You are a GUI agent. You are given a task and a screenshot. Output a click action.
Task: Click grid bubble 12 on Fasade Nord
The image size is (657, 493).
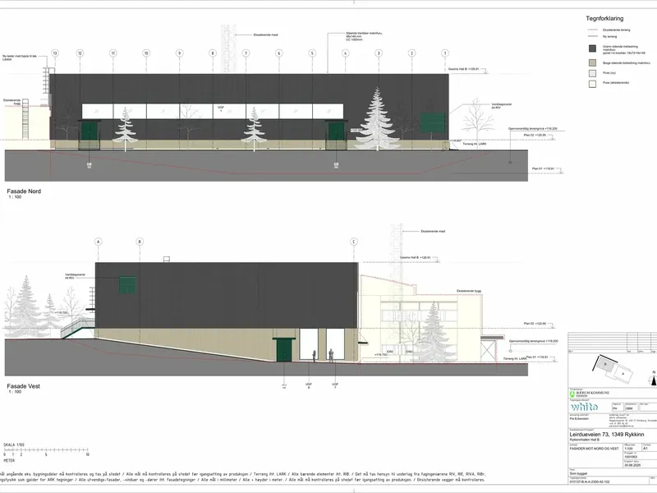coord(80,53)
